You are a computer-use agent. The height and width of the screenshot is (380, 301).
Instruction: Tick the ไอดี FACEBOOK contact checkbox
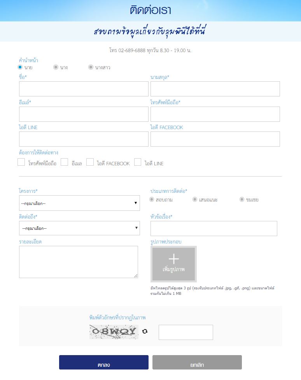tap(90, 162)
